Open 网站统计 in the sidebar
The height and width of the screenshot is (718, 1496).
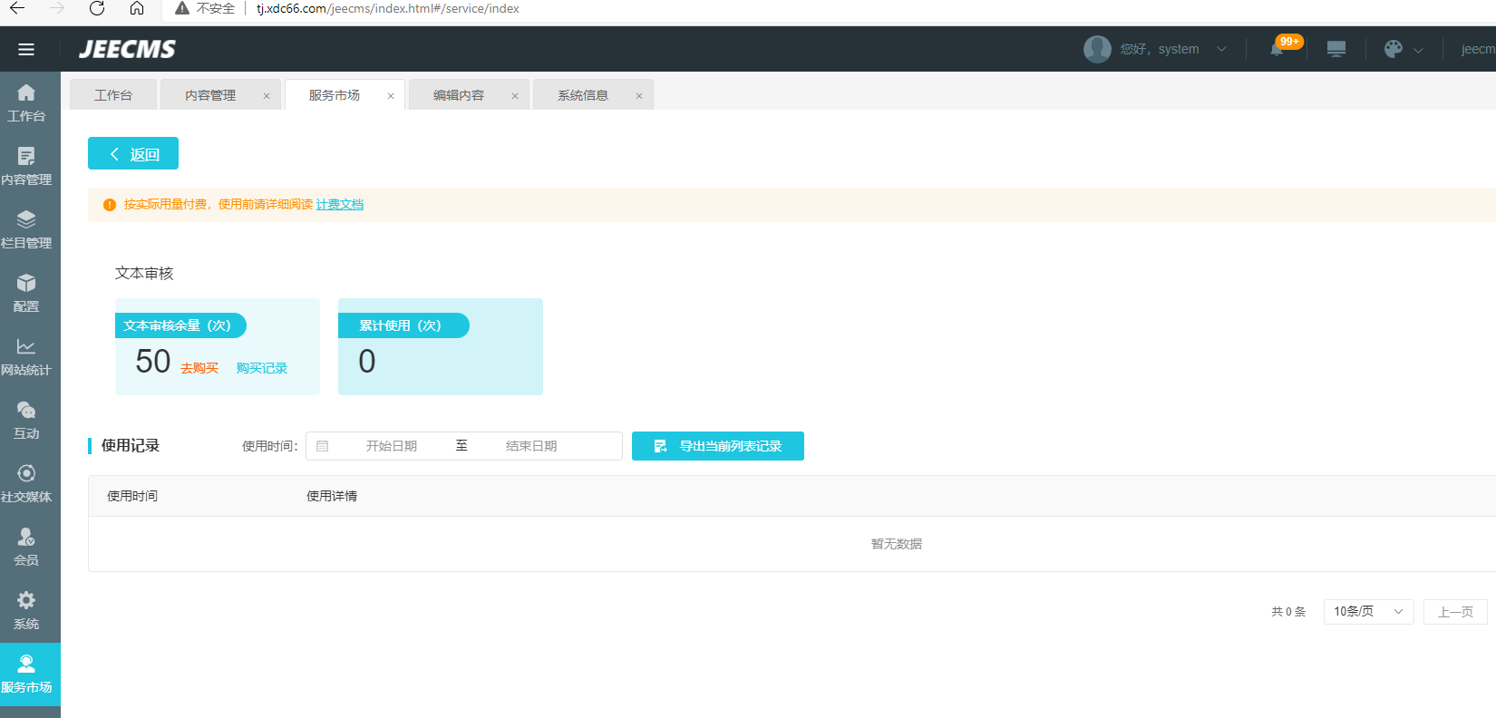pyautogui.click(x=26, y=357)
